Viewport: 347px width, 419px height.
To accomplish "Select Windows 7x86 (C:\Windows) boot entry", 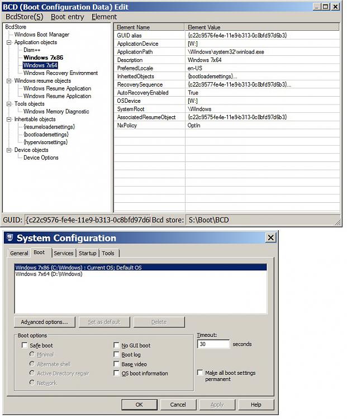I will [141, 268].
